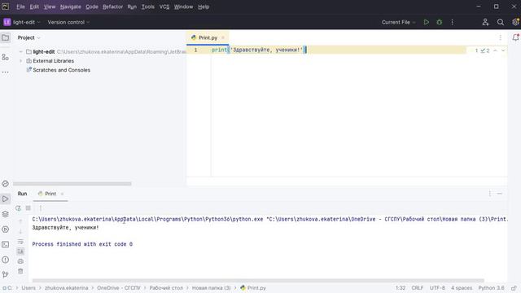521x293 pixels.
Task: Close the Print run tab
Action: (x=62, y=194)
